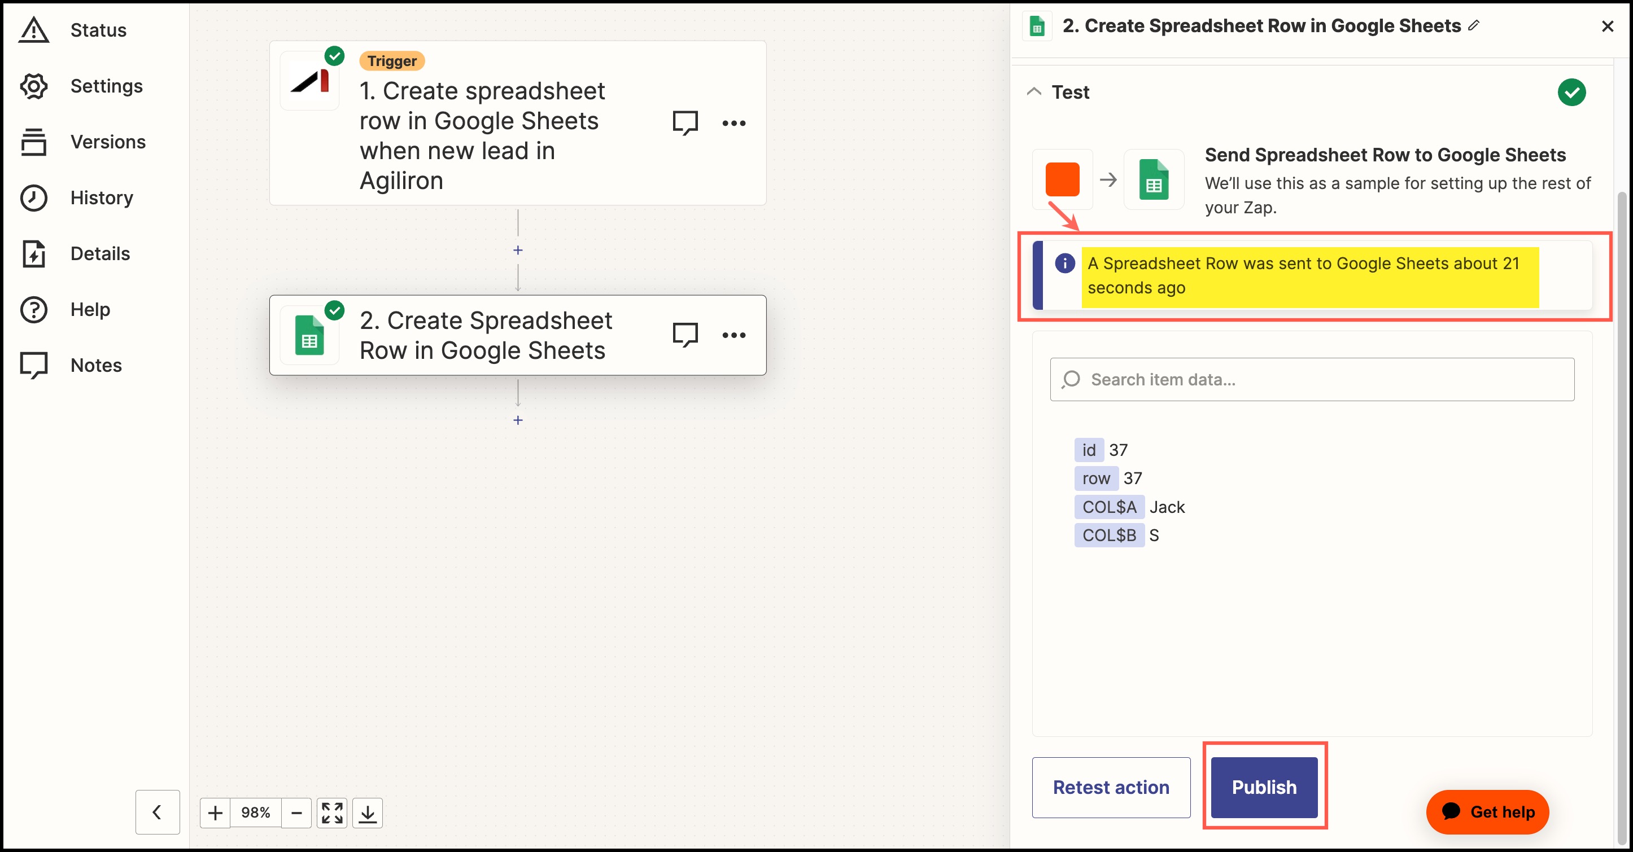The image size is (1633, 852).
Task: Open three-dot menu on trigger step
Action: pyautogui.click(x=733, y=123)
